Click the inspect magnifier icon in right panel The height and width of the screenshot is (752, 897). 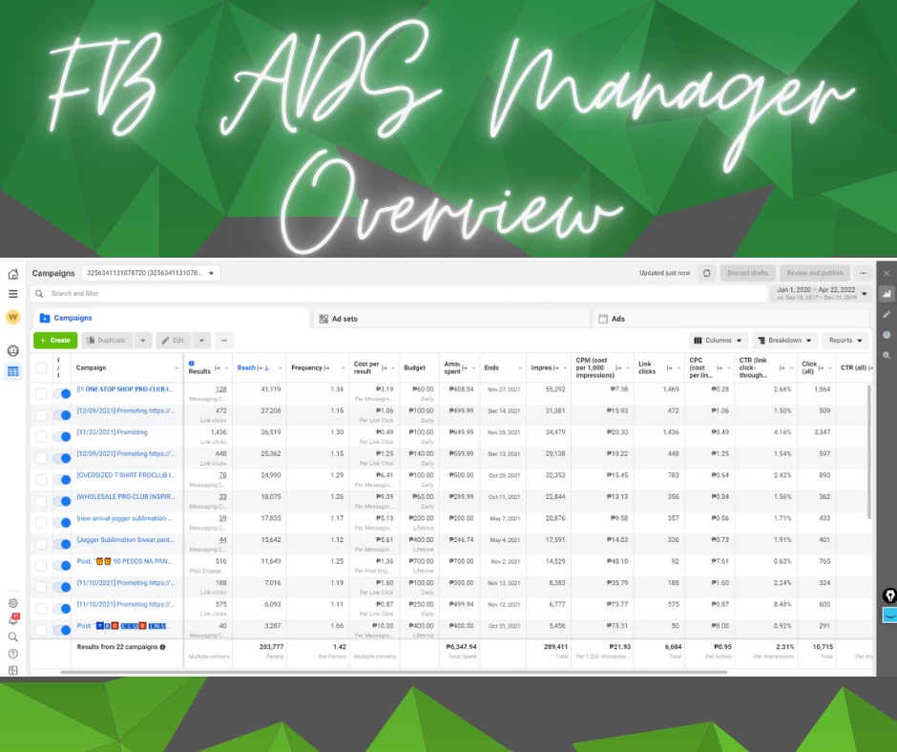point(887,355)
